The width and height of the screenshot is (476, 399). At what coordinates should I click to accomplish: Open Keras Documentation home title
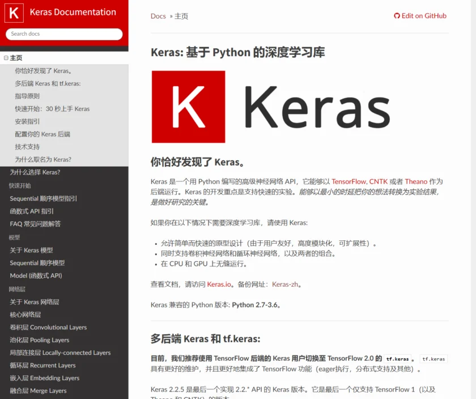coord(73,12)
